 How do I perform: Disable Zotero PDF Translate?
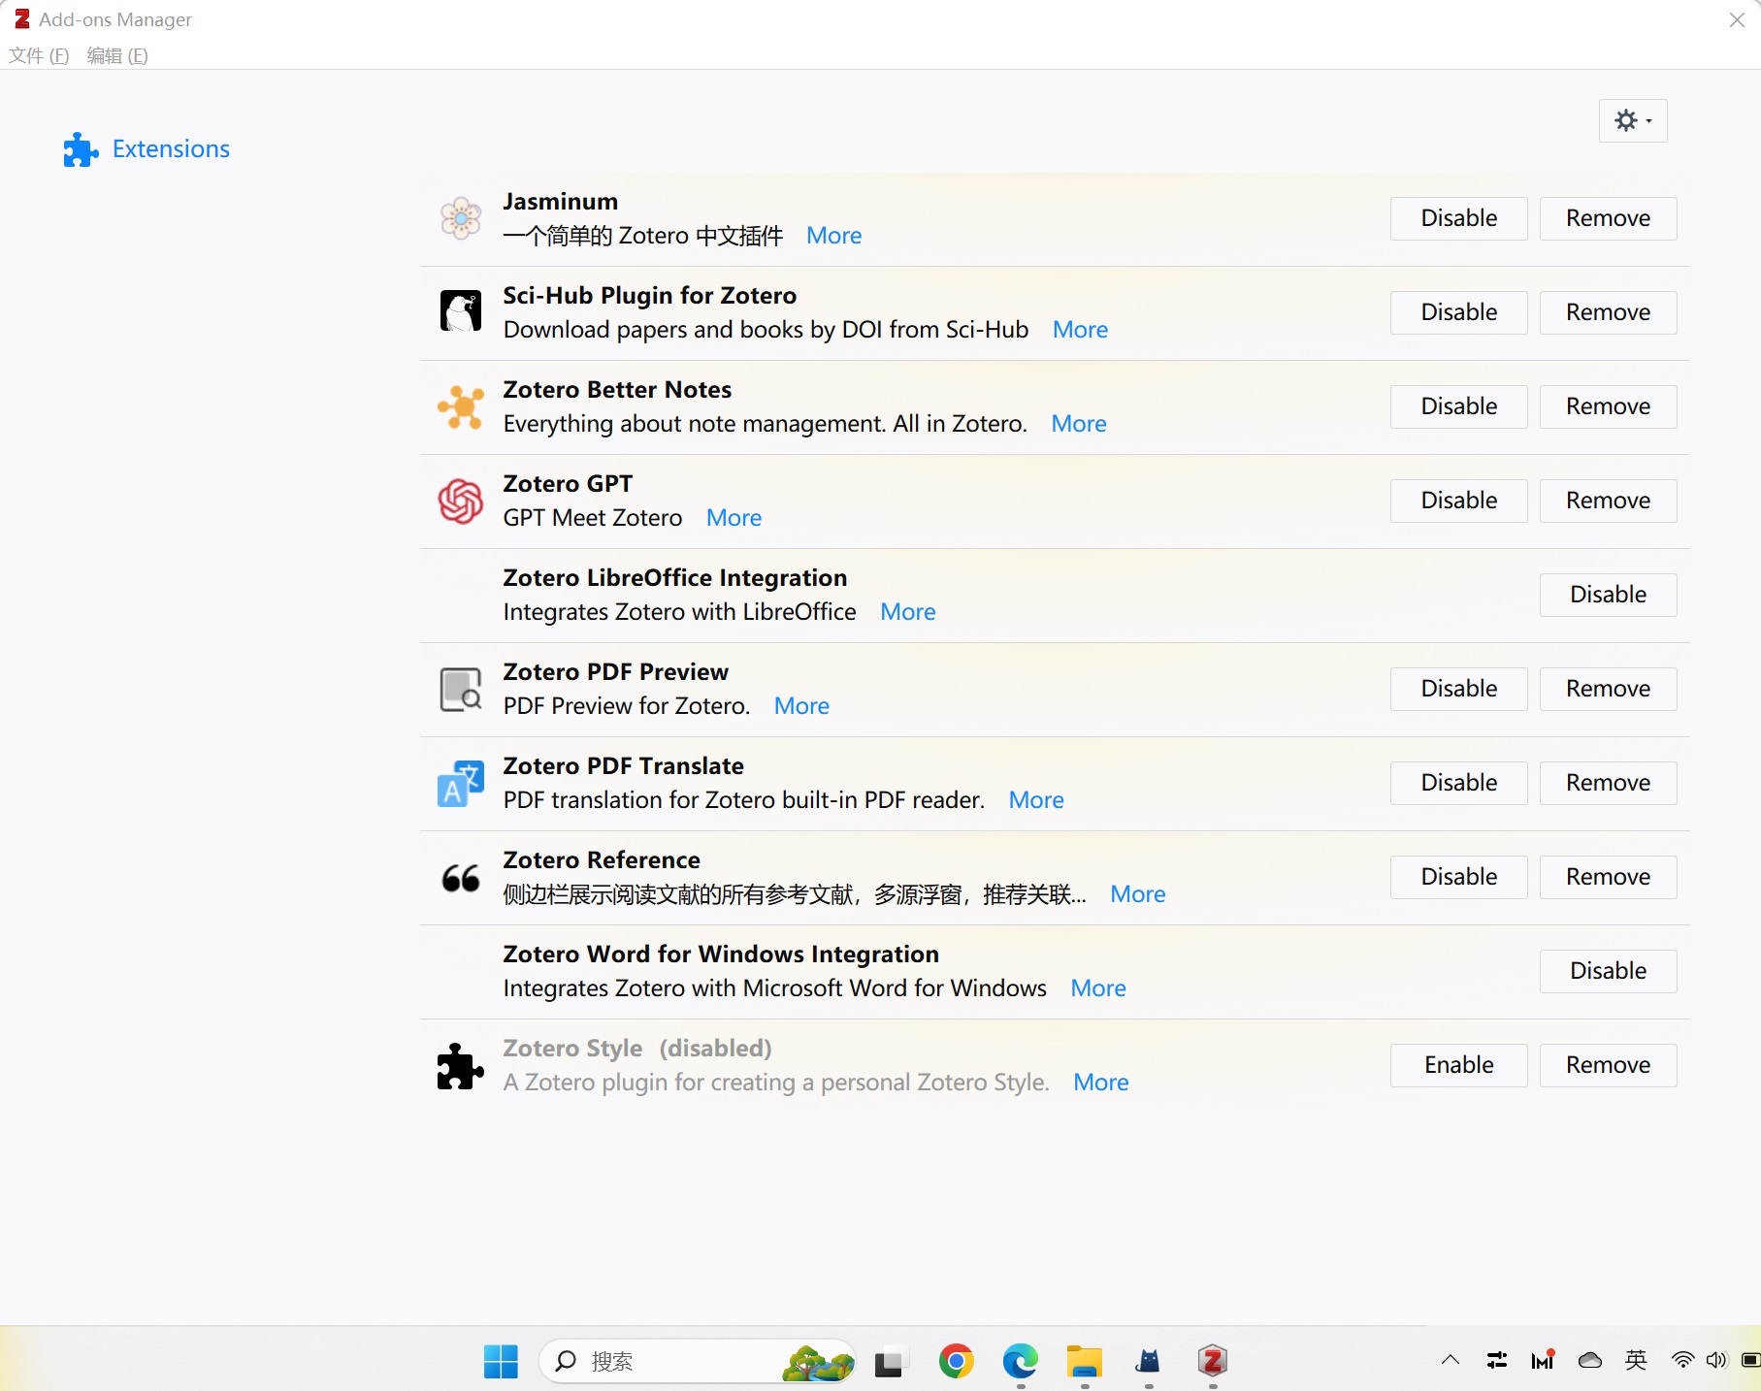1458,783
